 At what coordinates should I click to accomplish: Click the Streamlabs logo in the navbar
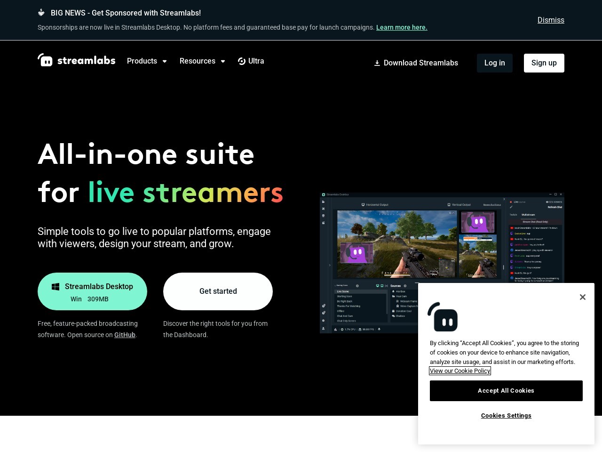pos(76,60)
